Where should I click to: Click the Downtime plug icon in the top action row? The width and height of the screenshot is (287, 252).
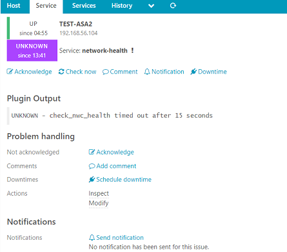point(193,72)
